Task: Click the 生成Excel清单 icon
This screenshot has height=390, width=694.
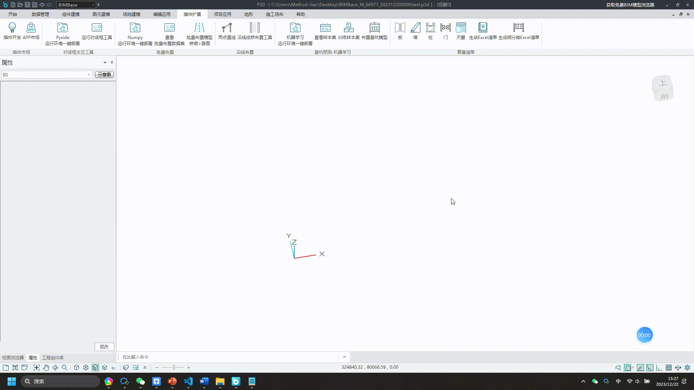Action: (x=483, y=28)
